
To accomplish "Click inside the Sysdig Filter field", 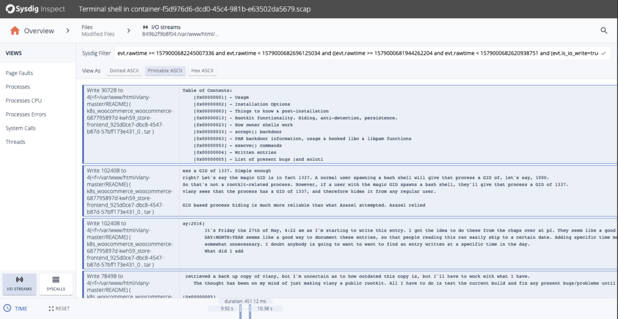I will (x=317, y=53).
